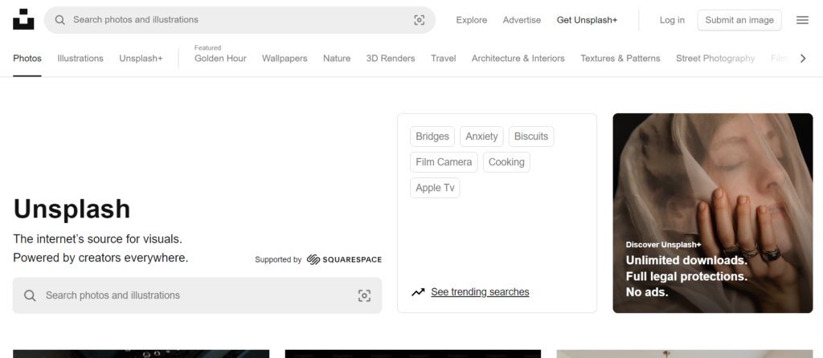
Task: Click the Biscuits trending tag
Action: tap(530, 136)
